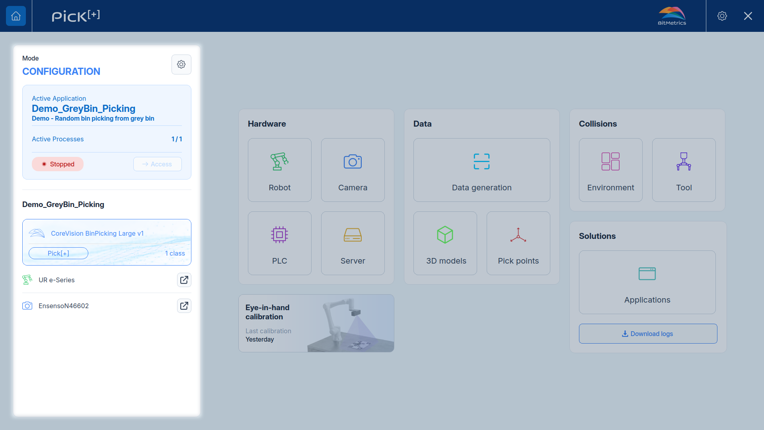The height and width of the screenshot is (430, 764).
Task: Open the 3D models tile
Action: [x=445, y=243]
